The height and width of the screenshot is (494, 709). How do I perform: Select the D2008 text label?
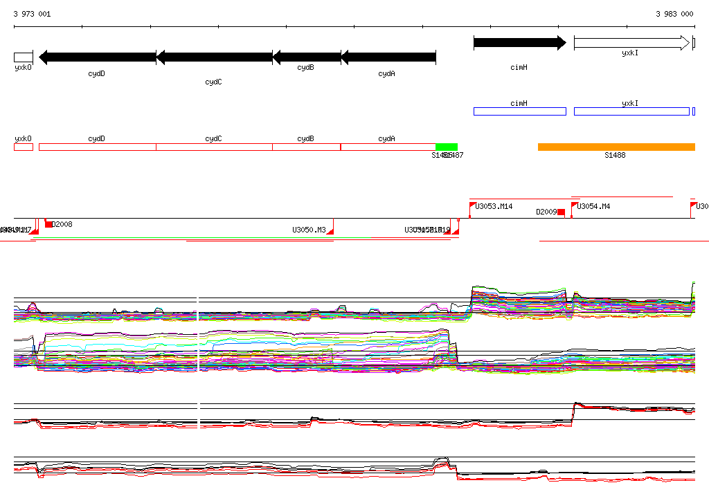pos(62,225)
